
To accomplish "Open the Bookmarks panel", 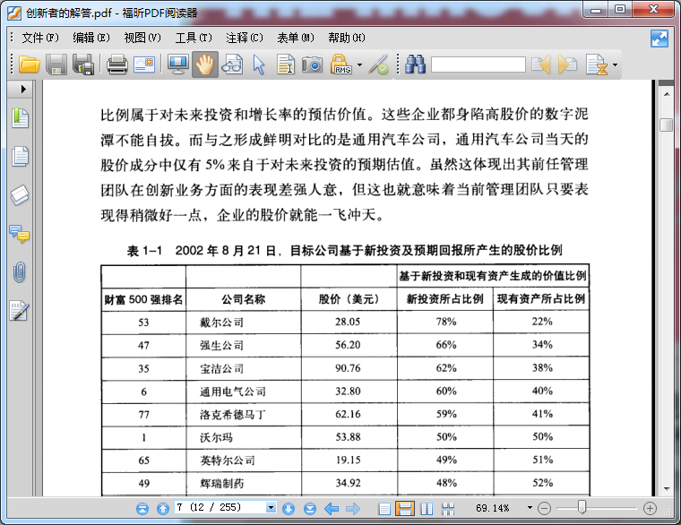I will point(20,117).
